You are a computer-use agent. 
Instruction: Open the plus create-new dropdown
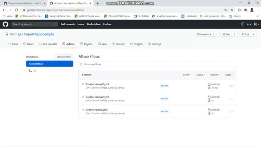click(249, 24)
